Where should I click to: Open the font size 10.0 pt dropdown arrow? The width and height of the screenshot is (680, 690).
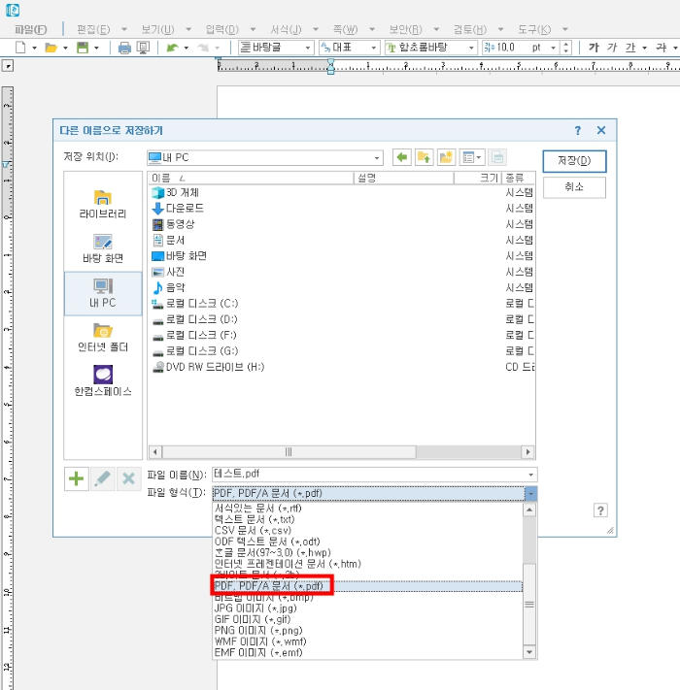pyautogui.click(x=553, y=48)
